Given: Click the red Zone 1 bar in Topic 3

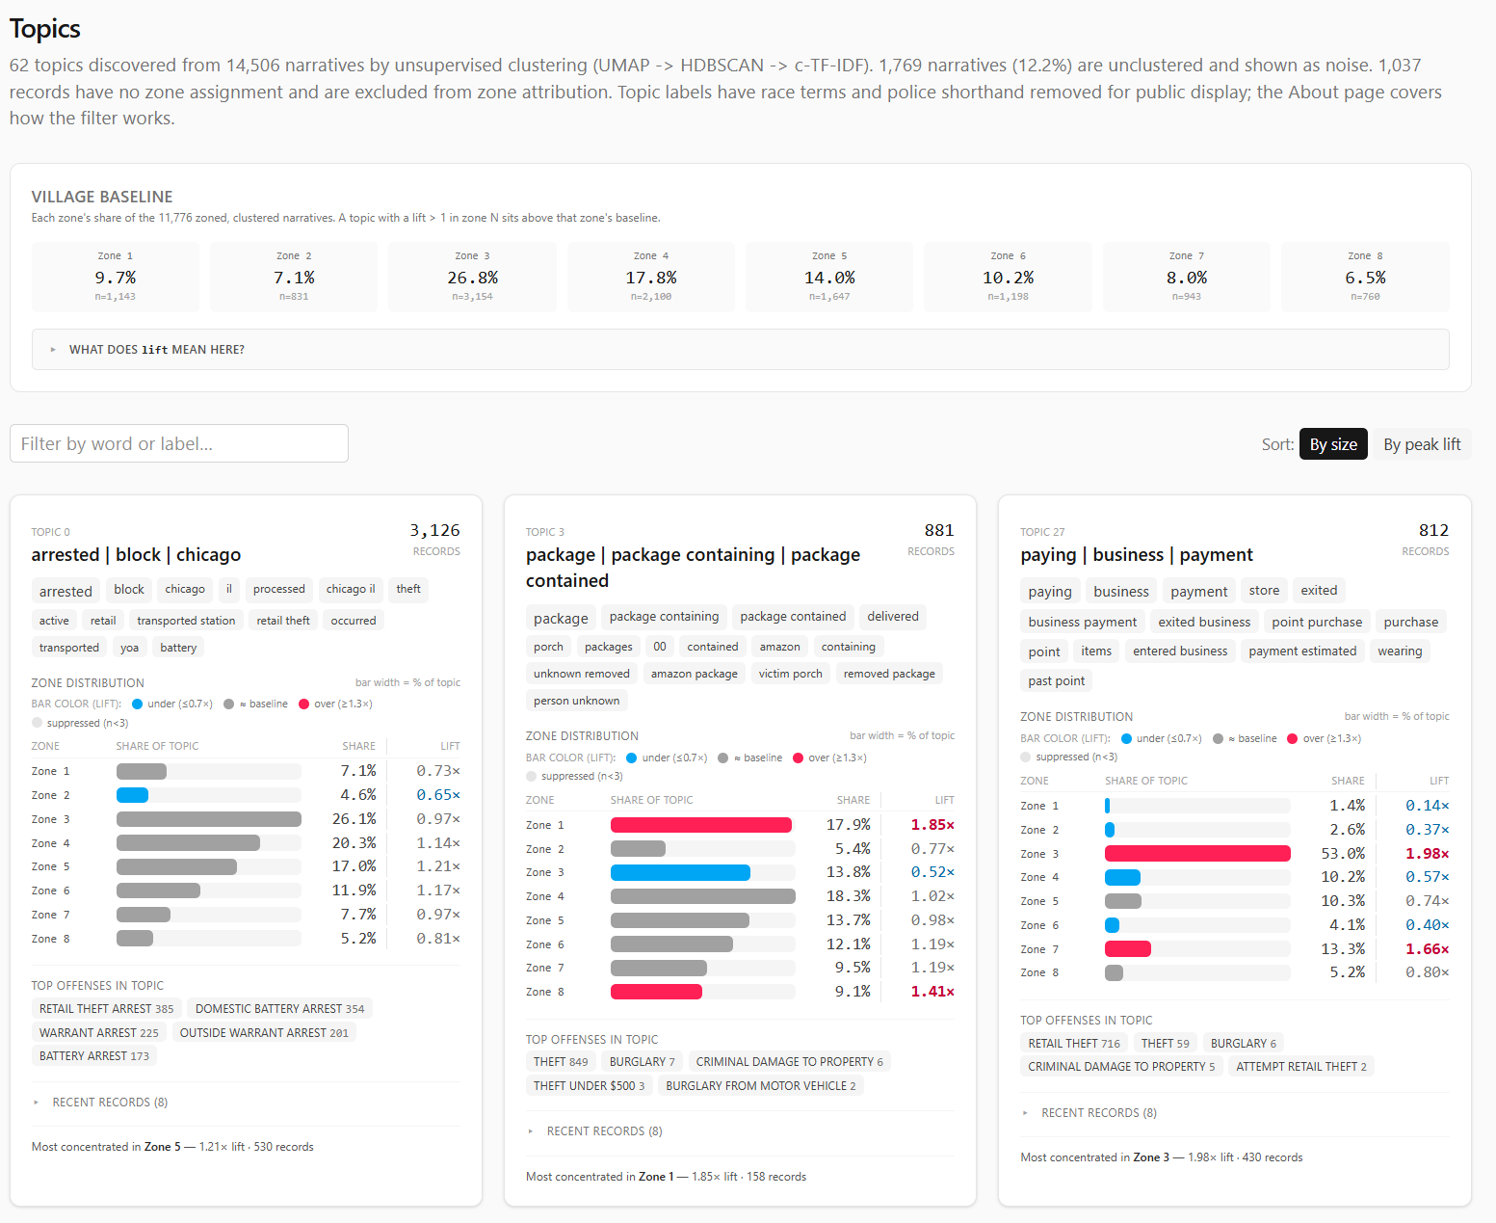Looking at the screenshot, I should pos(700,825).
